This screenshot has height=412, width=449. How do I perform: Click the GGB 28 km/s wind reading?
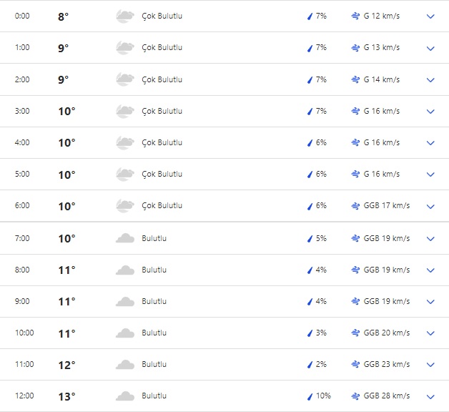point(387,396)
